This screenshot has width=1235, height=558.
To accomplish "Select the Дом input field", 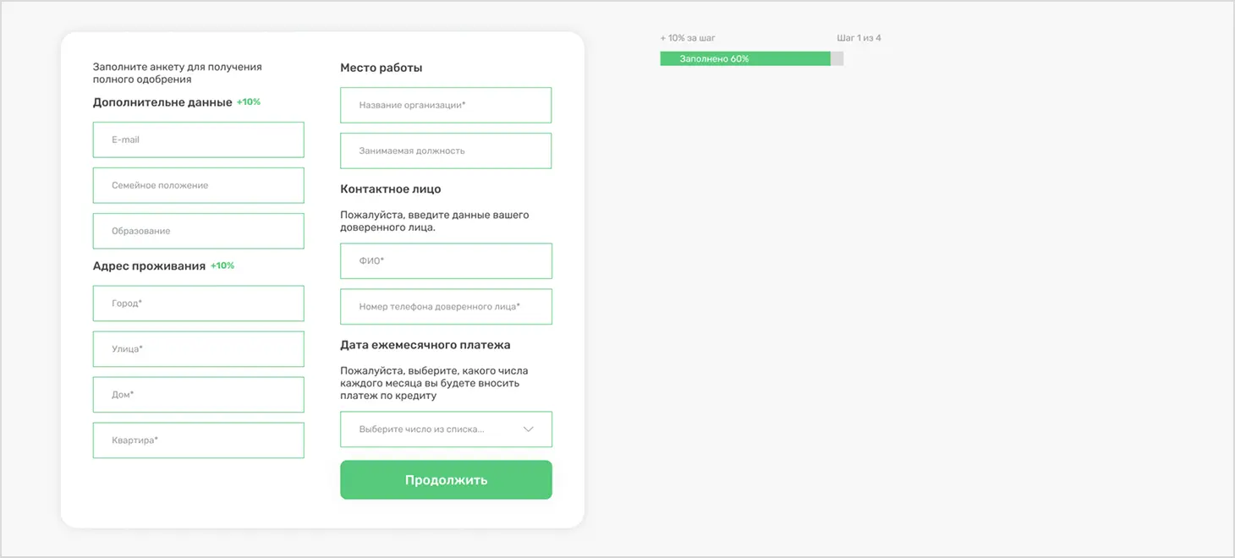I will pos(198,395).
